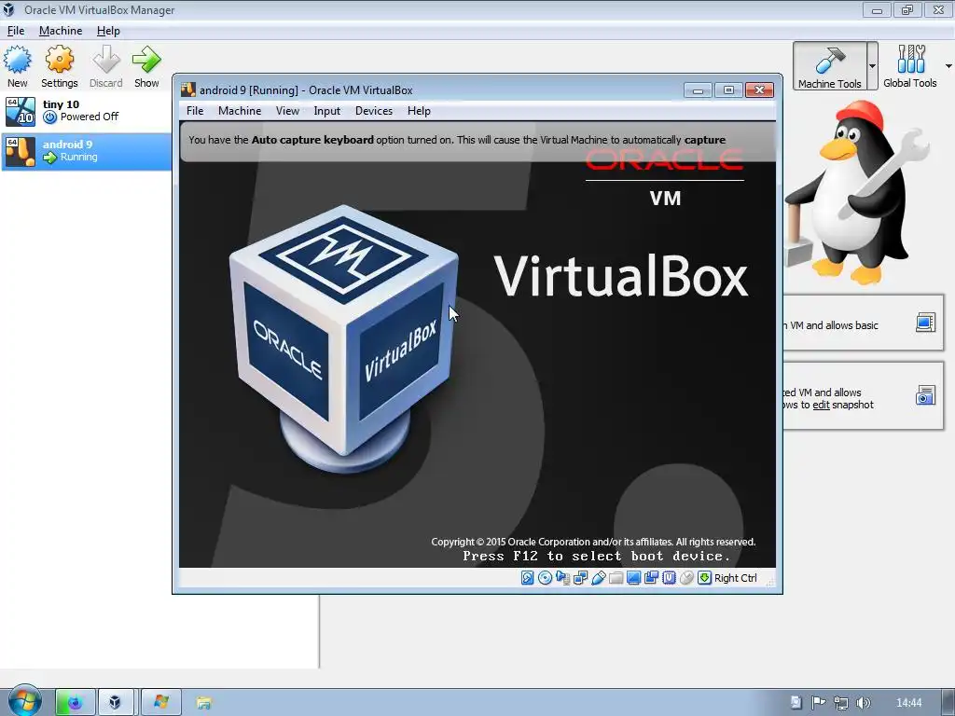955x716 pixels.
Task: Click the optical disc status icon
Action: point(545,578)
